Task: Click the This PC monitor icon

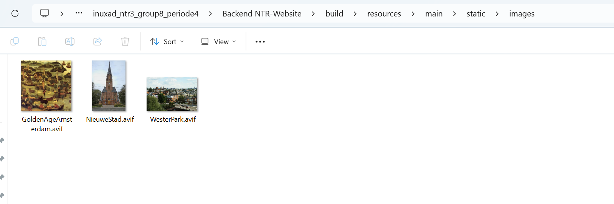Action: pos(45,13)
